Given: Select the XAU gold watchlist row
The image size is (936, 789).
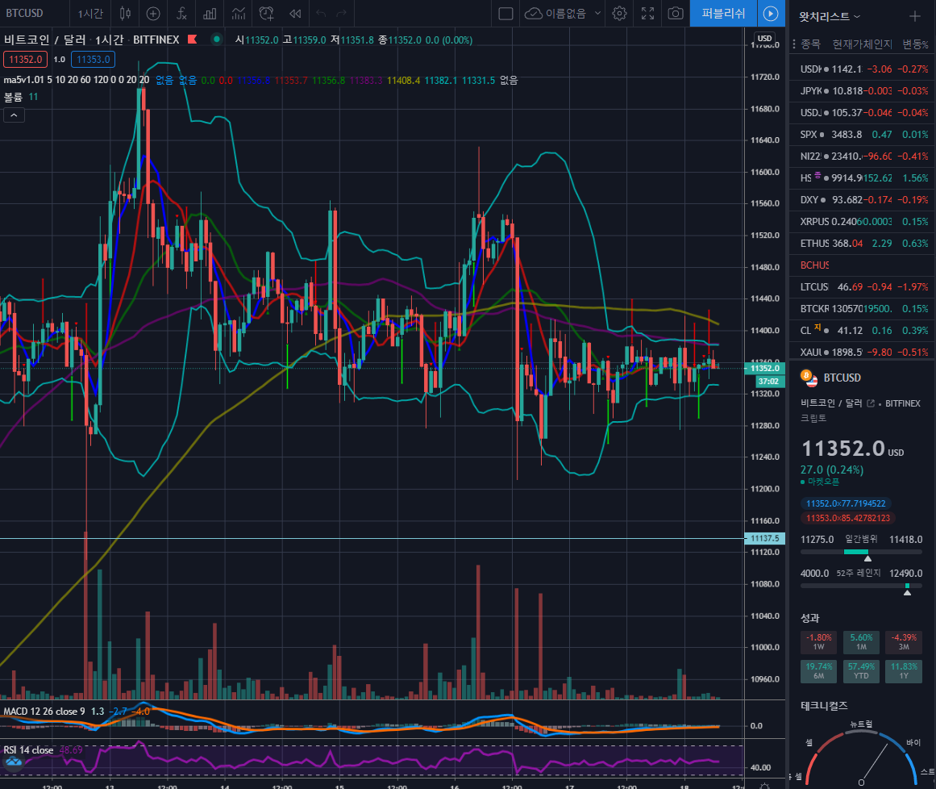Looking at the screenshot, I should point(862,352).
